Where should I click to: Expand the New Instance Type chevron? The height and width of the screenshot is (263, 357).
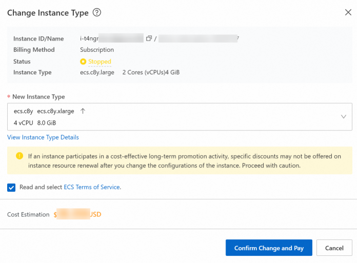click(x=344, y=117)
